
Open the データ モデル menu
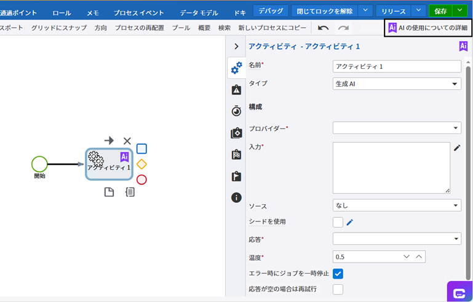(199, 13)
